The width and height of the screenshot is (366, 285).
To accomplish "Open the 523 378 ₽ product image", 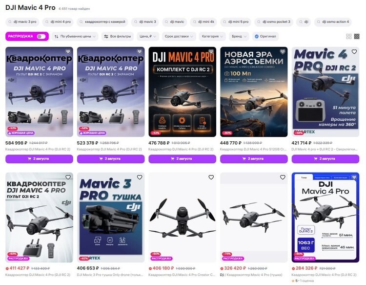I will [x=111, y=91].
